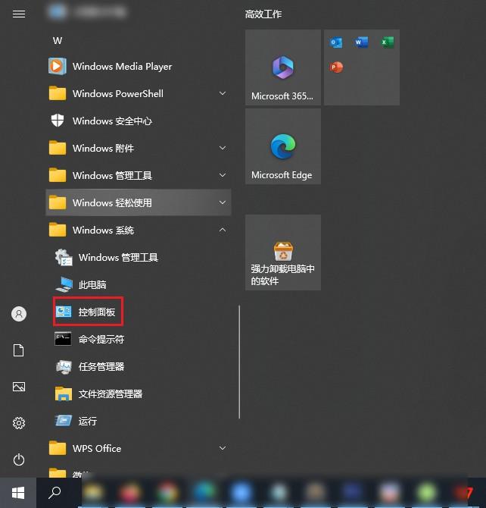The image size is (486, 508).
Task: Click the Windows PowerShell folder icon
Action: pyautogui.click(x=58, y=93)
